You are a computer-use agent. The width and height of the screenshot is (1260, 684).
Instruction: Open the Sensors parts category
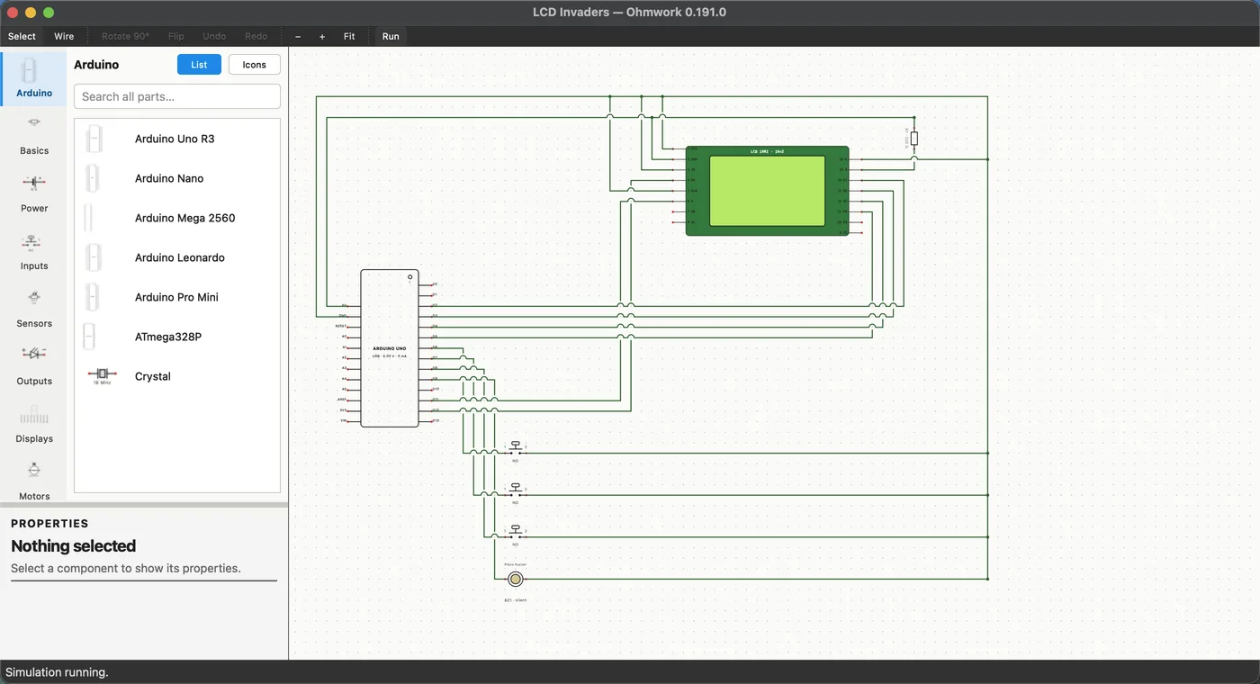(33, 309)
